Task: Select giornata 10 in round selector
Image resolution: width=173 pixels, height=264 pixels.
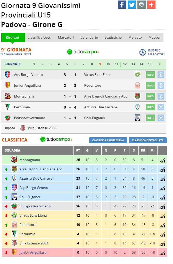Action: point(108,64)
